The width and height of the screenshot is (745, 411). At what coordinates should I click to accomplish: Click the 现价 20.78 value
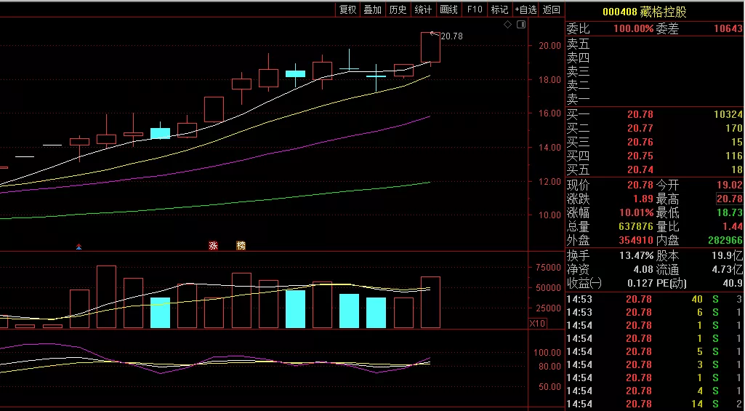coord(640,185)
